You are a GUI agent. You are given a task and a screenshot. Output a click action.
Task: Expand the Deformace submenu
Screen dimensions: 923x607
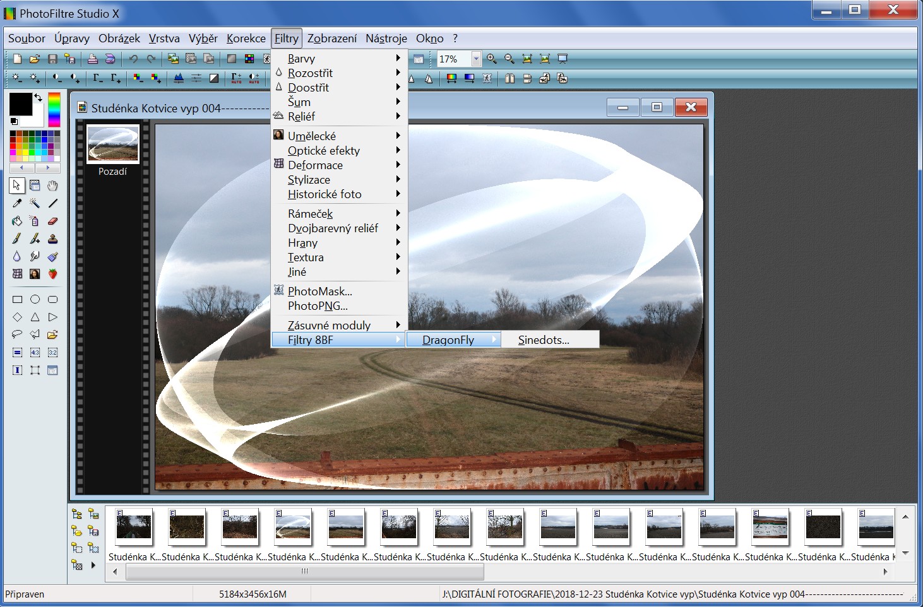coord(340,165)
